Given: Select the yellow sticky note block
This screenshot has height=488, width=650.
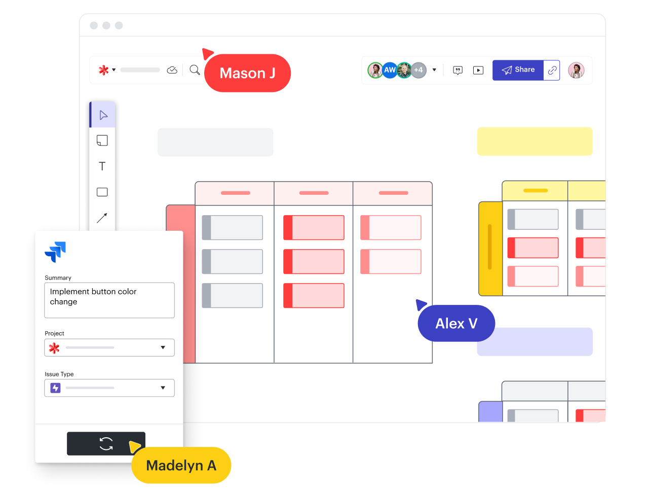Looking at the screenshot, I should click(534, 142).
